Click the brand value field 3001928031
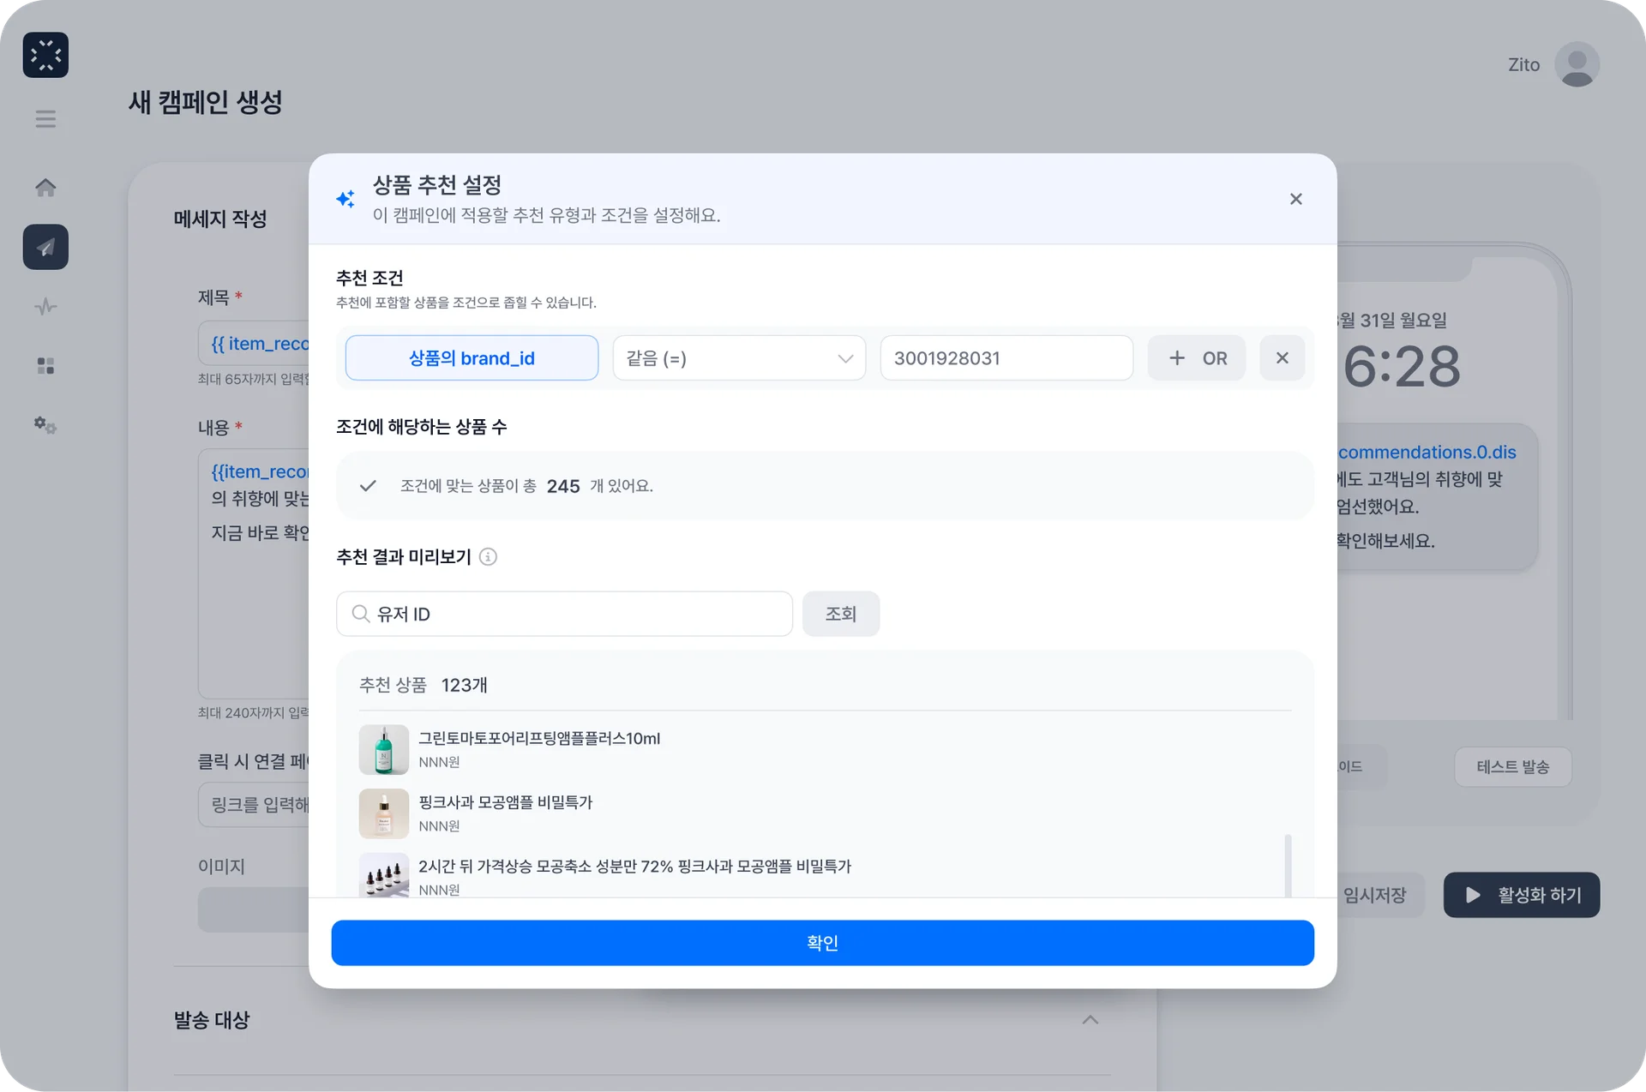 [x=1006, y=358]
